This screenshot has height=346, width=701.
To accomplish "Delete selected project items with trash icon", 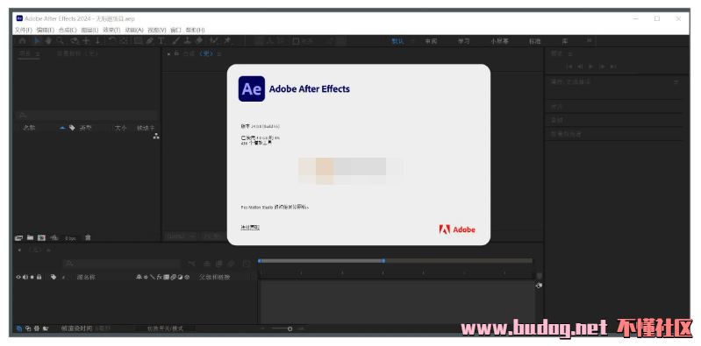I will point(88,238).
